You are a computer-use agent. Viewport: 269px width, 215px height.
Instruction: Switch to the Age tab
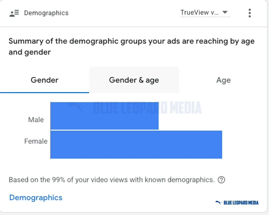coord(223,80)
